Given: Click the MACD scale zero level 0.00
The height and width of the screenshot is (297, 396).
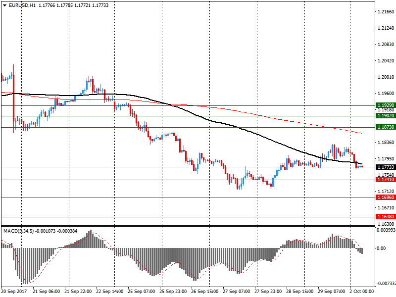Looking at the screenshot, I should [381, 248].
